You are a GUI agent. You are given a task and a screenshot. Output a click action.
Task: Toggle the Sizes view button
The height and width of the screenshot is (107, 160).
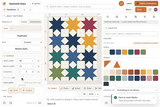[8, 97]
